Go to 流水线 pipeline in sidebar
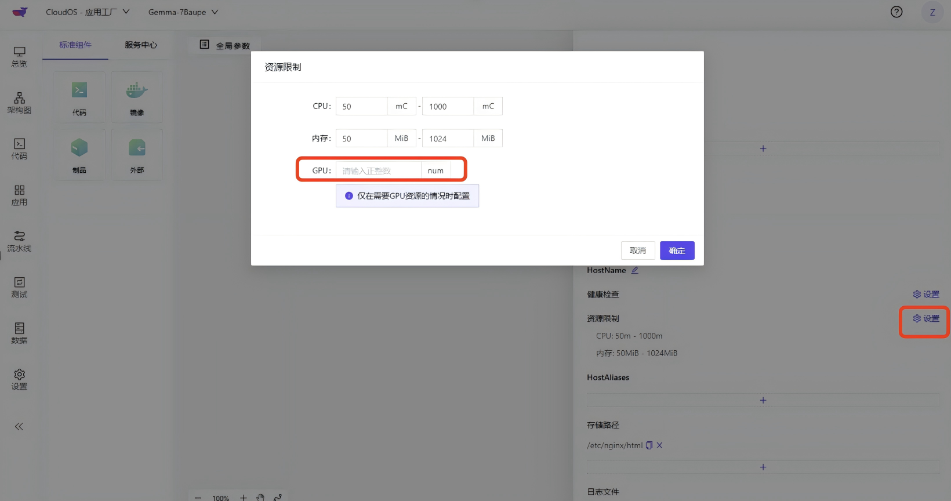 click(19, 241)
